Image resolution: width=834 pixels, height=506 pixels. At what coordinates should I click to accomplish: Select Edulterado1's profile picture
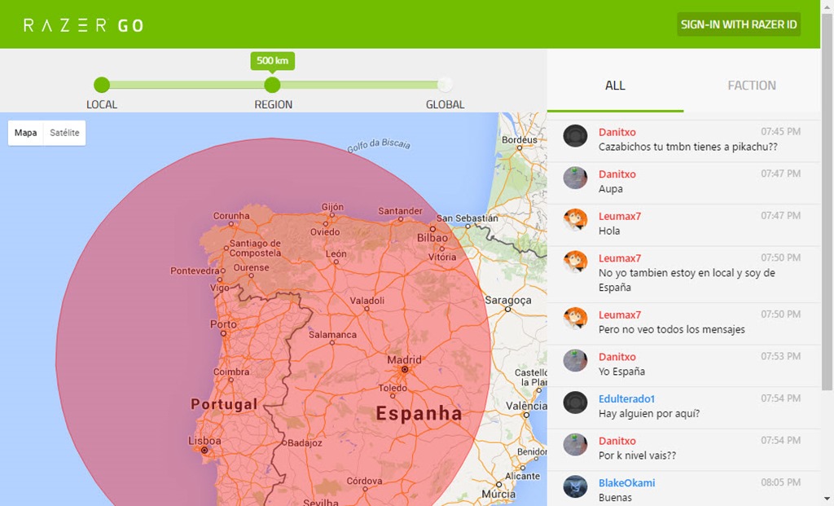pos(575,403)
